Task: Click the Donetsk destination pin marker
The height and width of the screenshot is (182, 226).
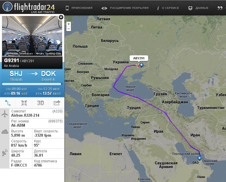Action: pos(142,65)
